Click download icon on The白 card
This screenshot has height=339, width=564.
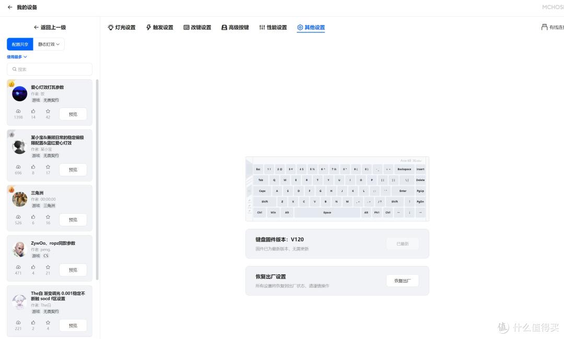click(x=18, y=323)
